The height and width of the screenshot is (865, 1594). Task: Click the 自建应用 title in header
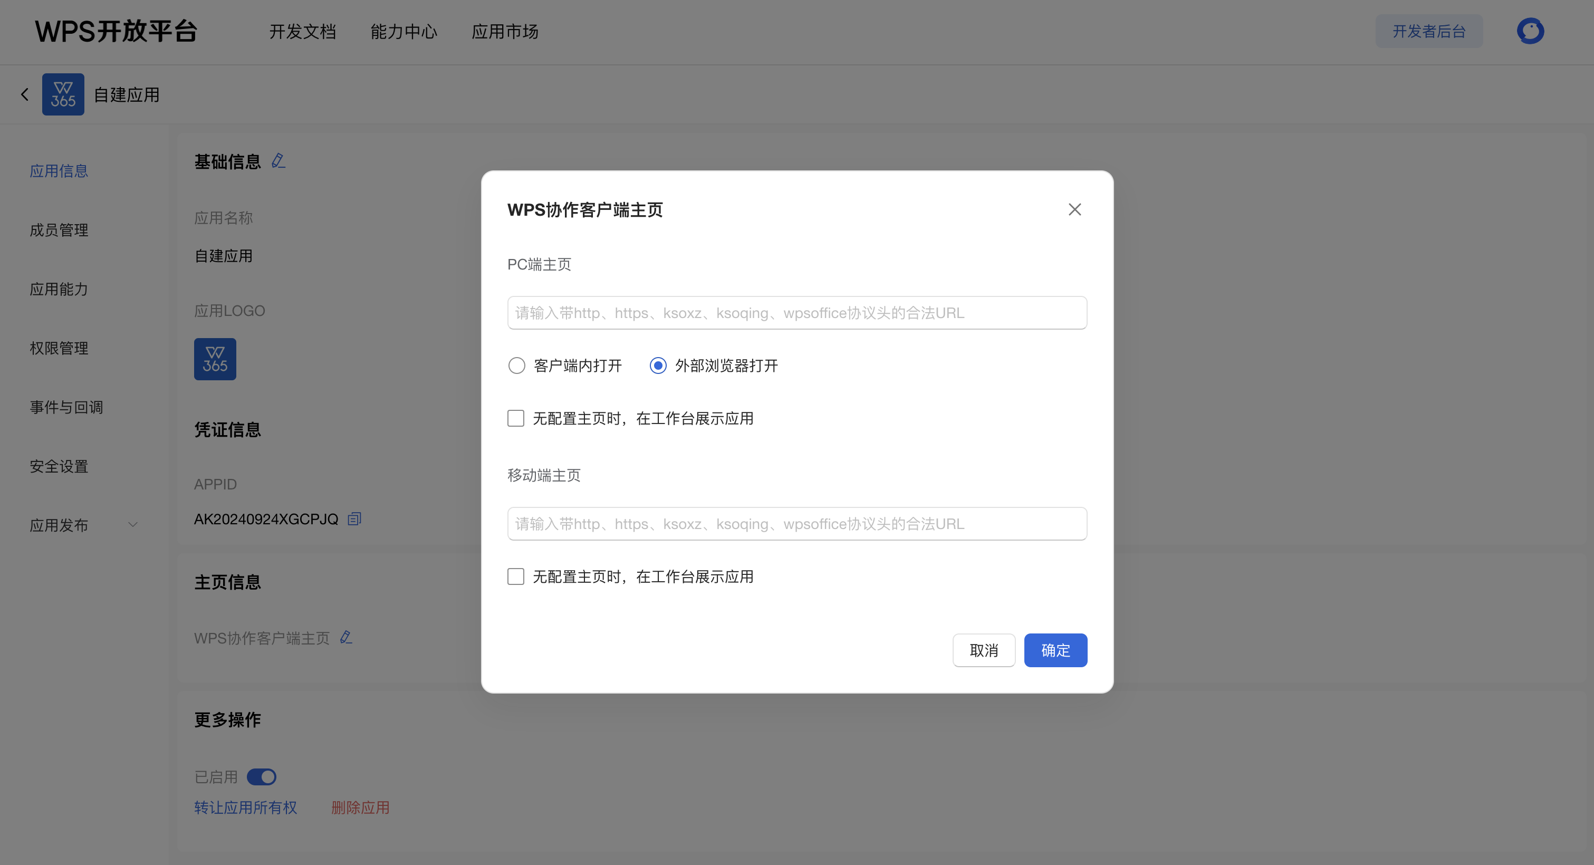[x=127, y=94]
